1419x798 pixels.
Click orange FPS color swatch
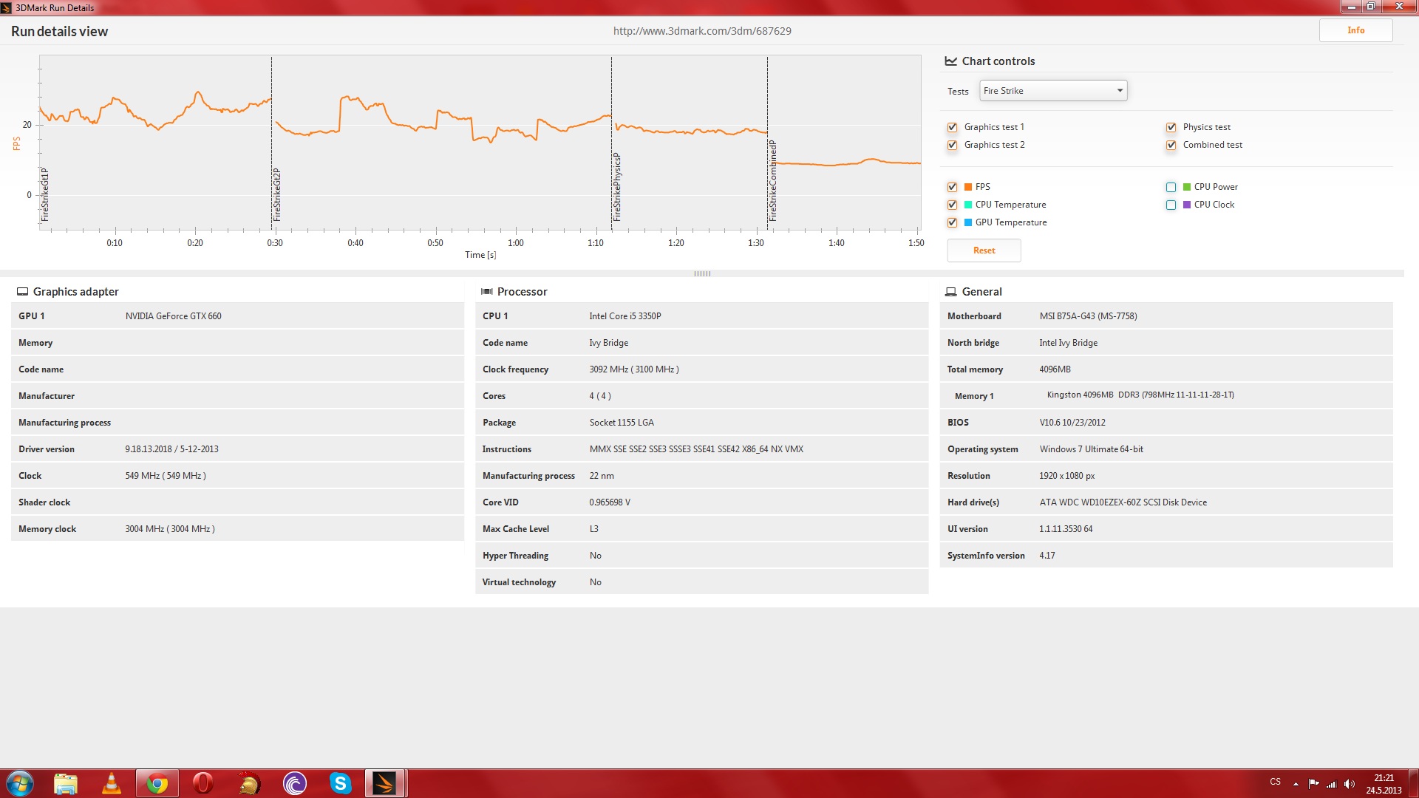click(x=968, y=187)
